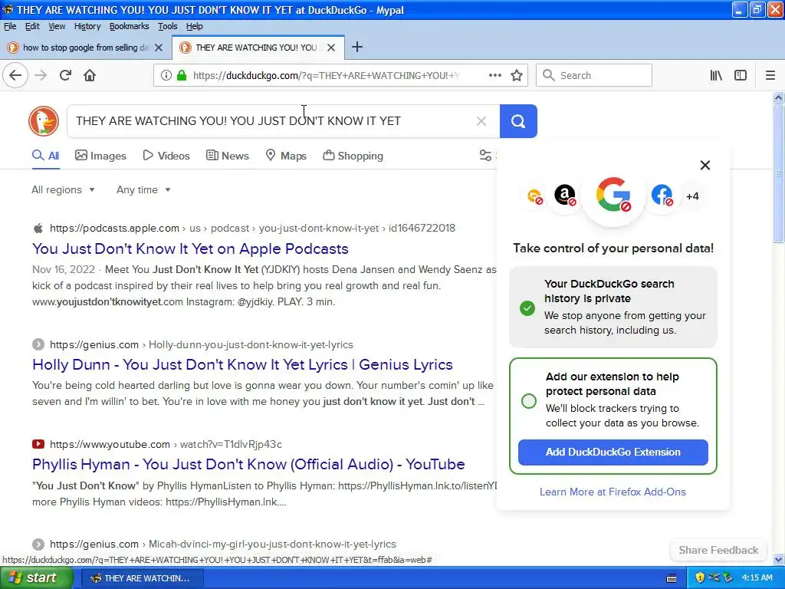
Task: Switch to Shopping results
Action: pos(353,155)
